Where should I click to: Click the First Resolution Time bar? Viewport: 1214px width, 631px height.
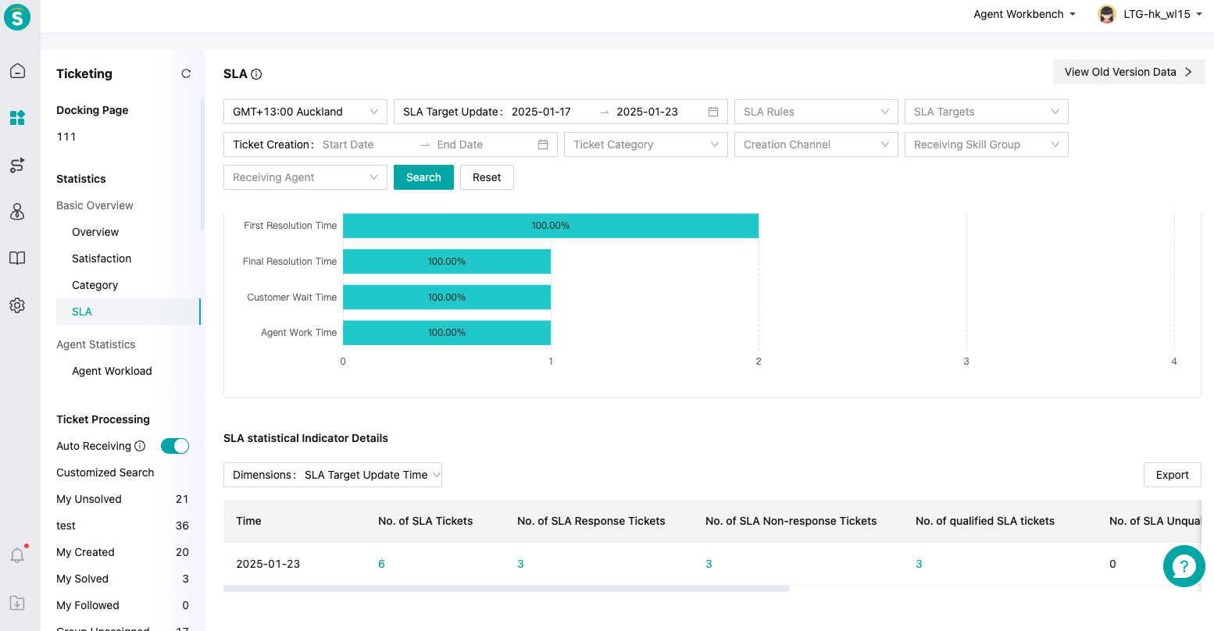click(551, 226)
